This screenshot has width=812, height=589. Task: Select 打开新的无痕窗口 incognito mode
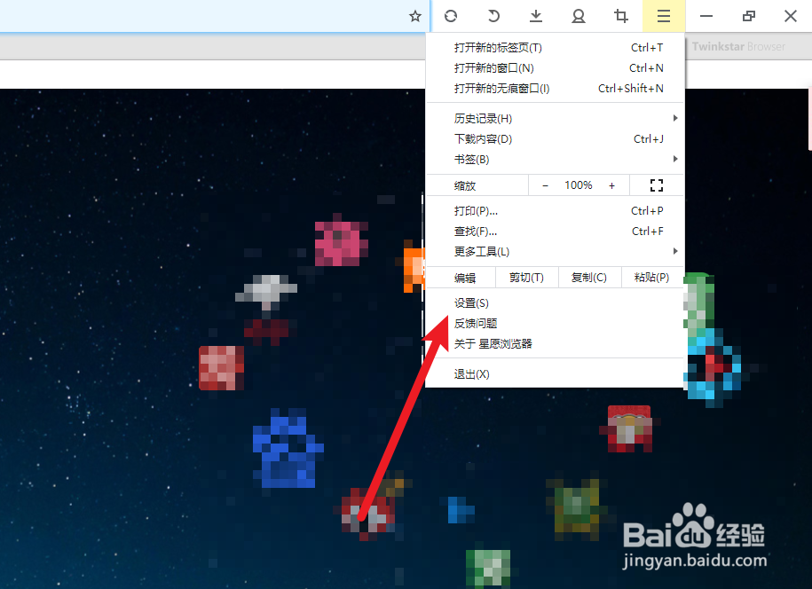click(x=502, y=89)
